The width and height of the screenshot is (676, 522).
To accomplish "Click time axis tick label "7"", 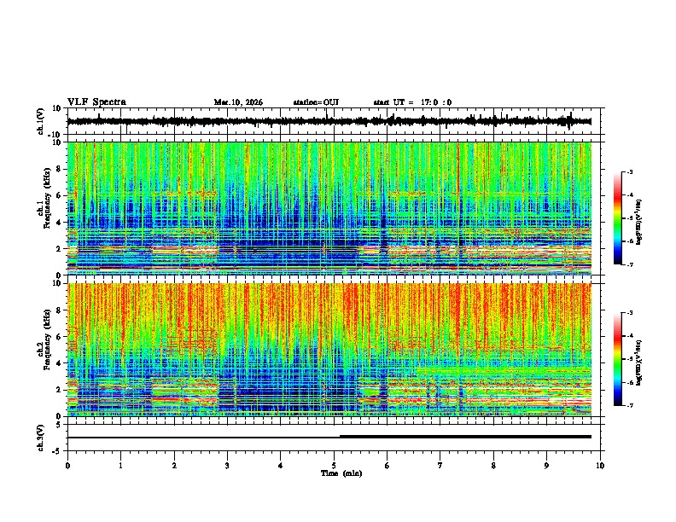I will [x=440, y=466].
